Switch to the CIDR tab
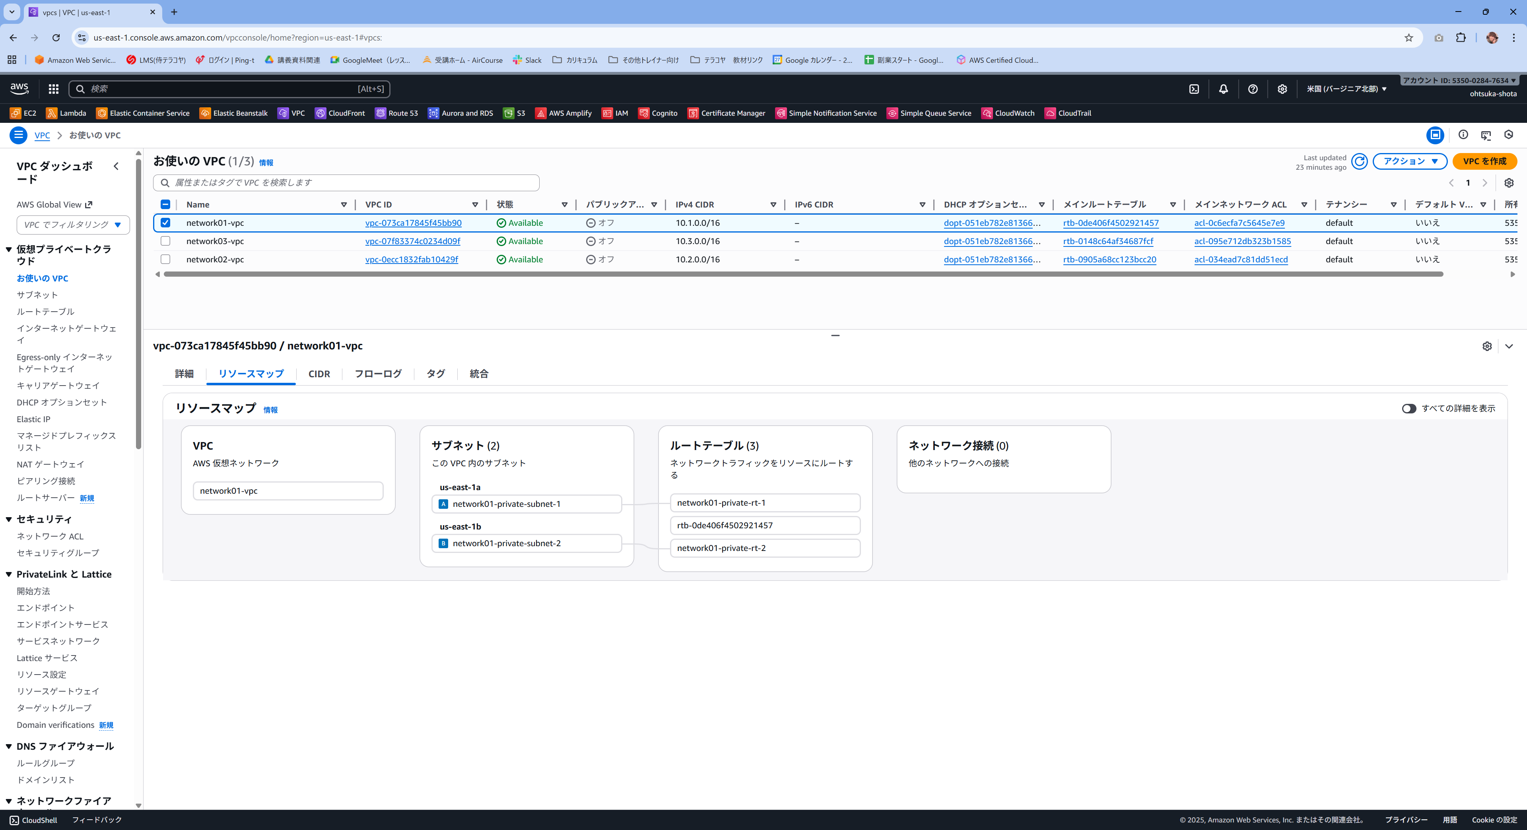 coord(319,374)
